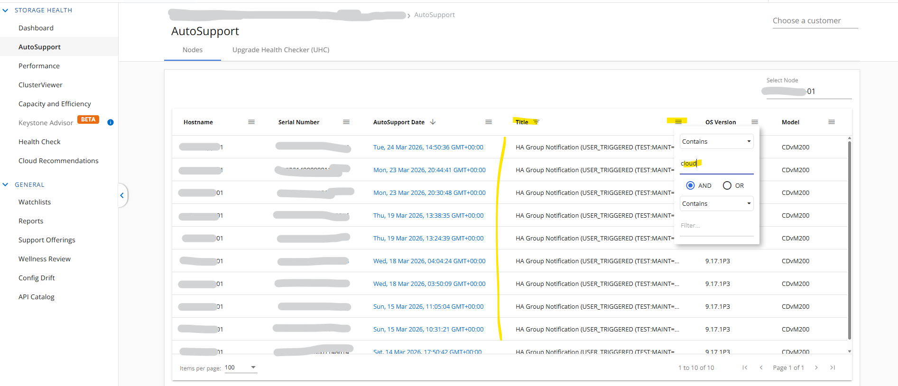Image resolution: width=898 pixels, height=386 pixels.
Task: Collapse the sidebar with the chevron handle
Action: click(122, 195)
